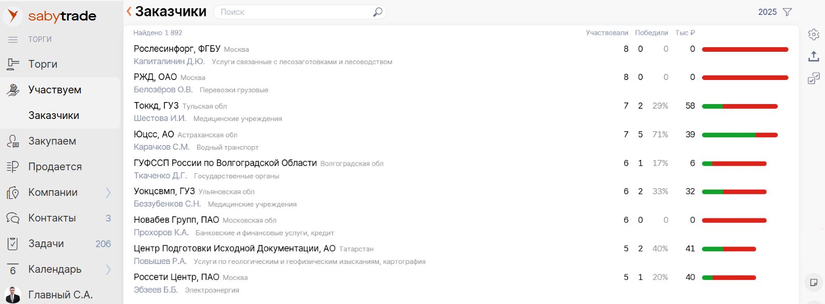Open settings gear icon

pyautogui.click(x=814, y=34)
